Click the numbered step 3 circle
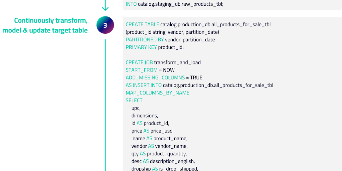The width and height of the screenshot is (342, 171). pyautogui.click(x=105, y=25)
